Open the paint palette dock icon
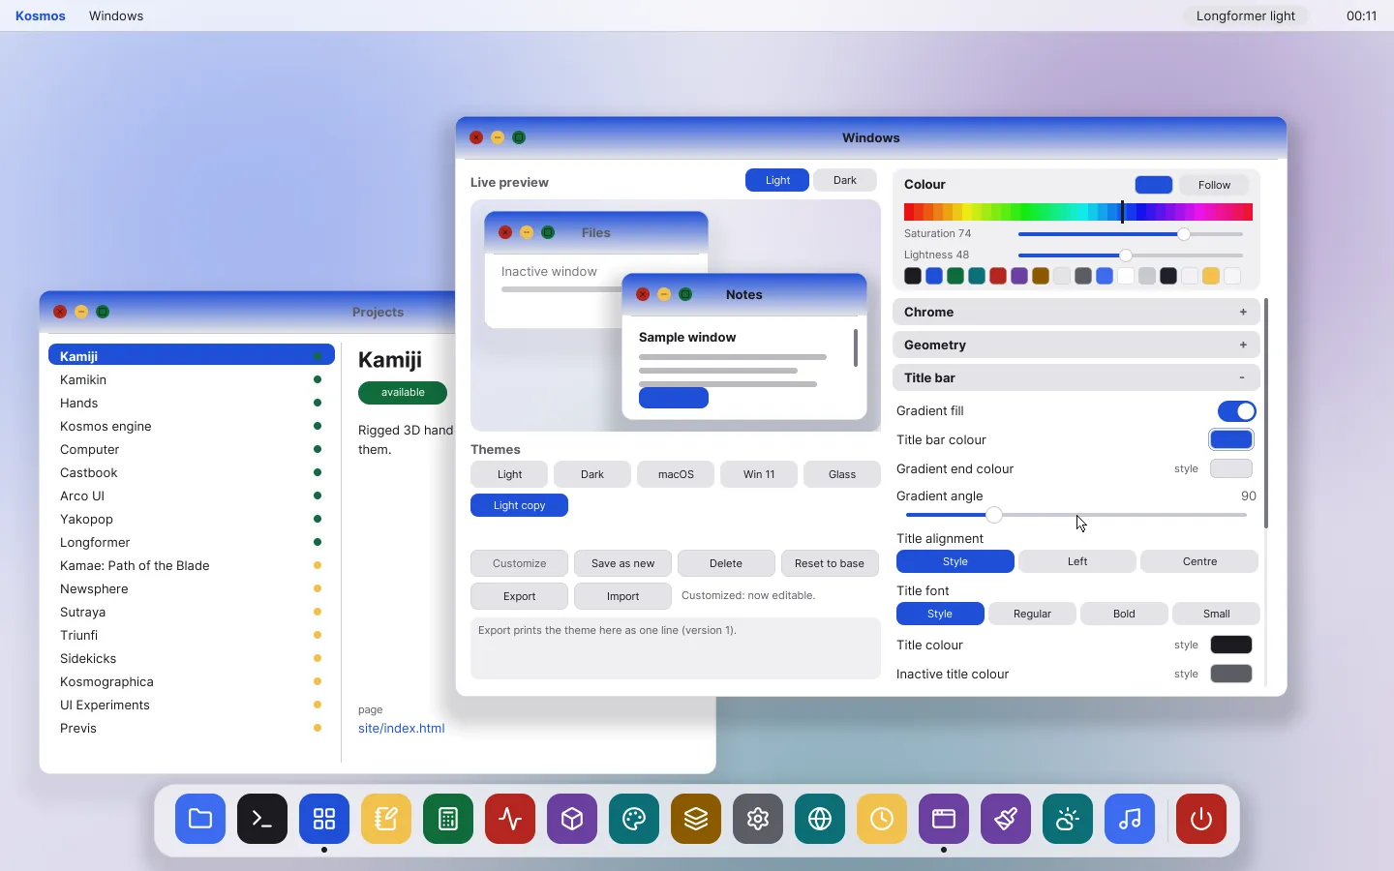Screen dimensions: 1394x871 [x=634, y=819]
